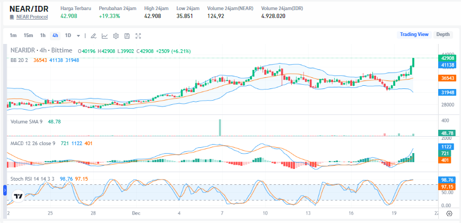The width and height of the screenshot is (461, 223).
Task: Open the drawing tools pencil icon
Action: 93,36
